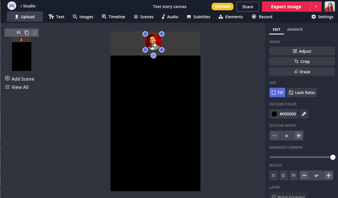Open the Kapwing cat logo home
The image size is (338, 198).
(12, 6)
